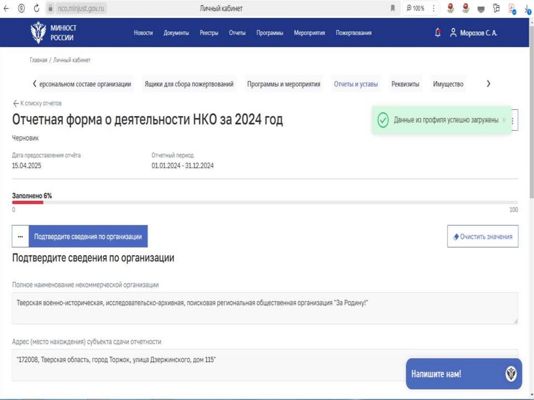Dismiss the 'Данные из профиля' notification with the X

pos(504,120)
